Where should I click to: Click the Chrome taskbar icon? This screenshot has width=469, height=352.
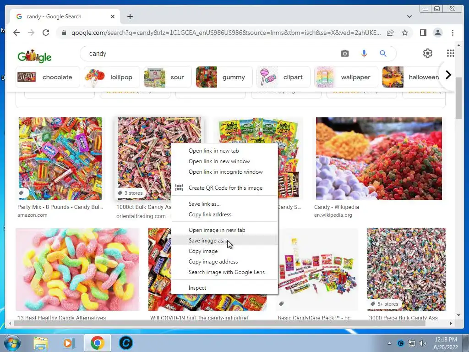(x=97, y=343)
